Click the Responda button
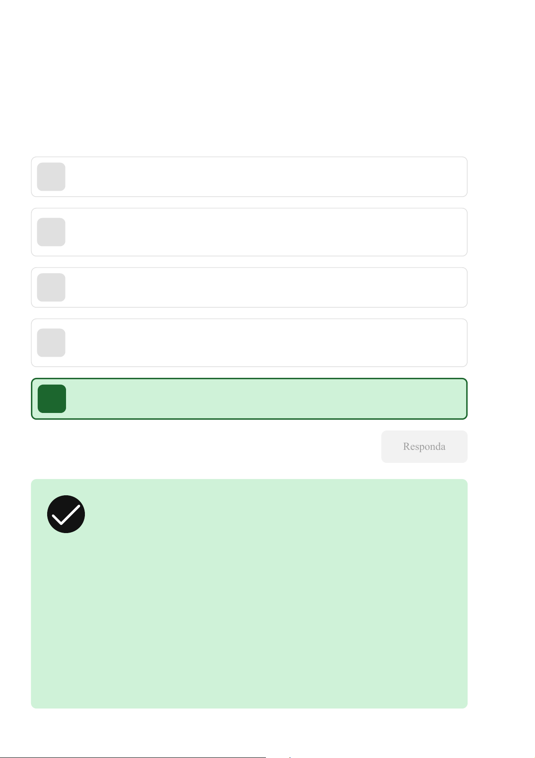 pos(424,447)
